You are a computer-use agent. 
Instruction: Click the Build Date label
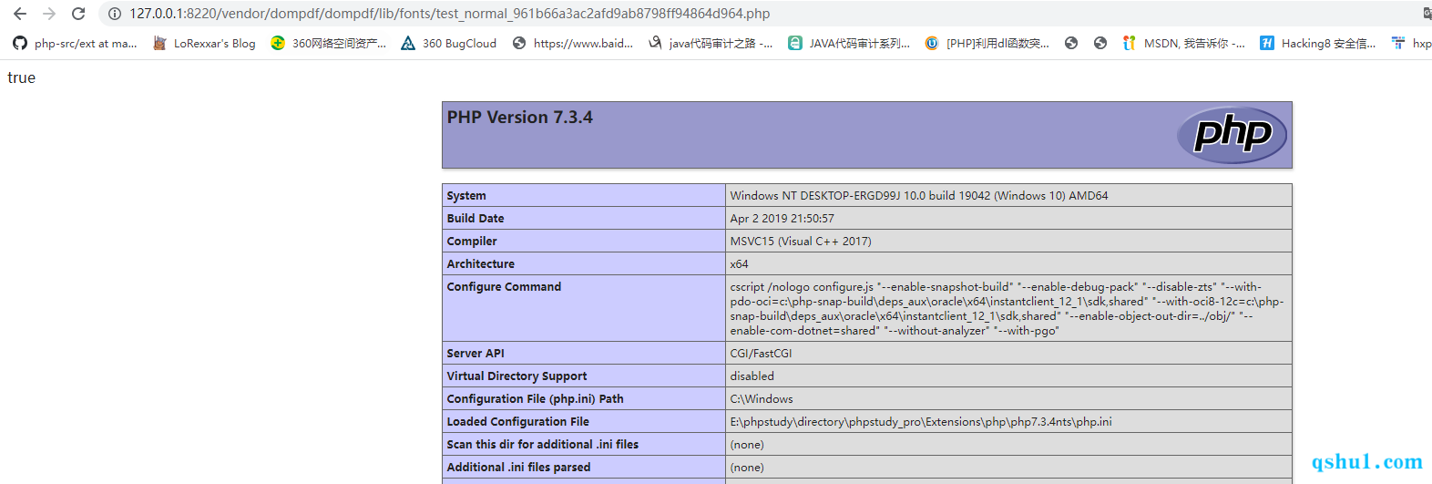tap(476, 218)
